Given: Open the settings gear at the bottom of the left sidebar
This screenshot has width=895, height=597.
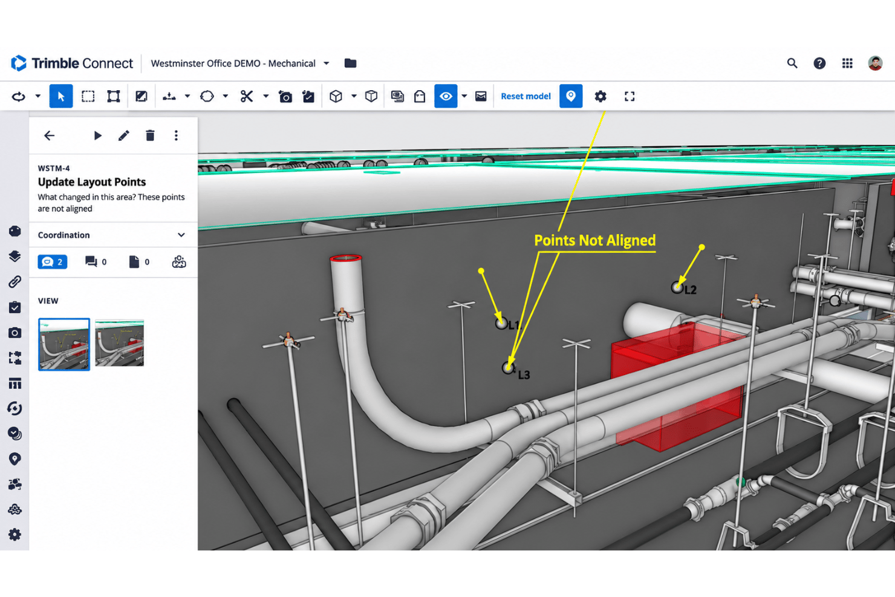Looking at the screenshot, I should click(15, 535).
